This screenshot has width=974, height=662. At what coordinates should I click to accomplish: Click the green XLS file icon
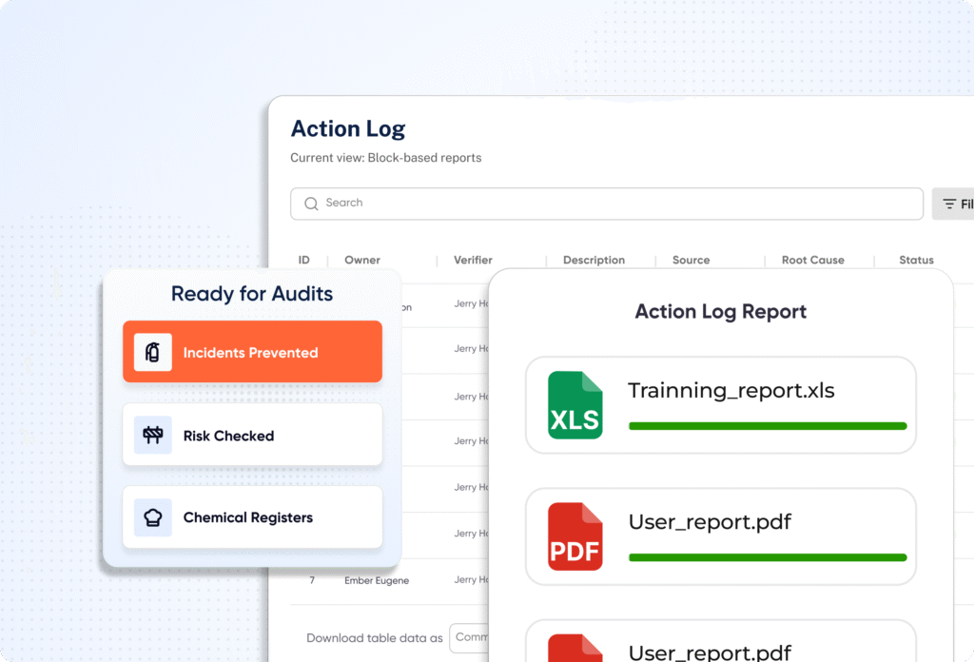click(575, 405)
